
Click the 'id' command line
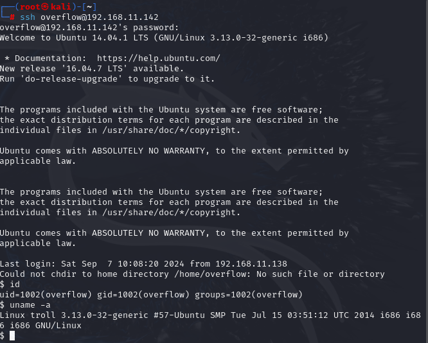[14, 285]
